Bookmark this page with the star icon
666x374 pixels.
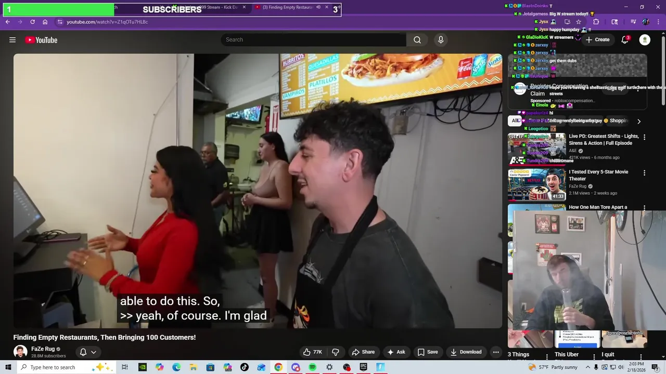579,22
